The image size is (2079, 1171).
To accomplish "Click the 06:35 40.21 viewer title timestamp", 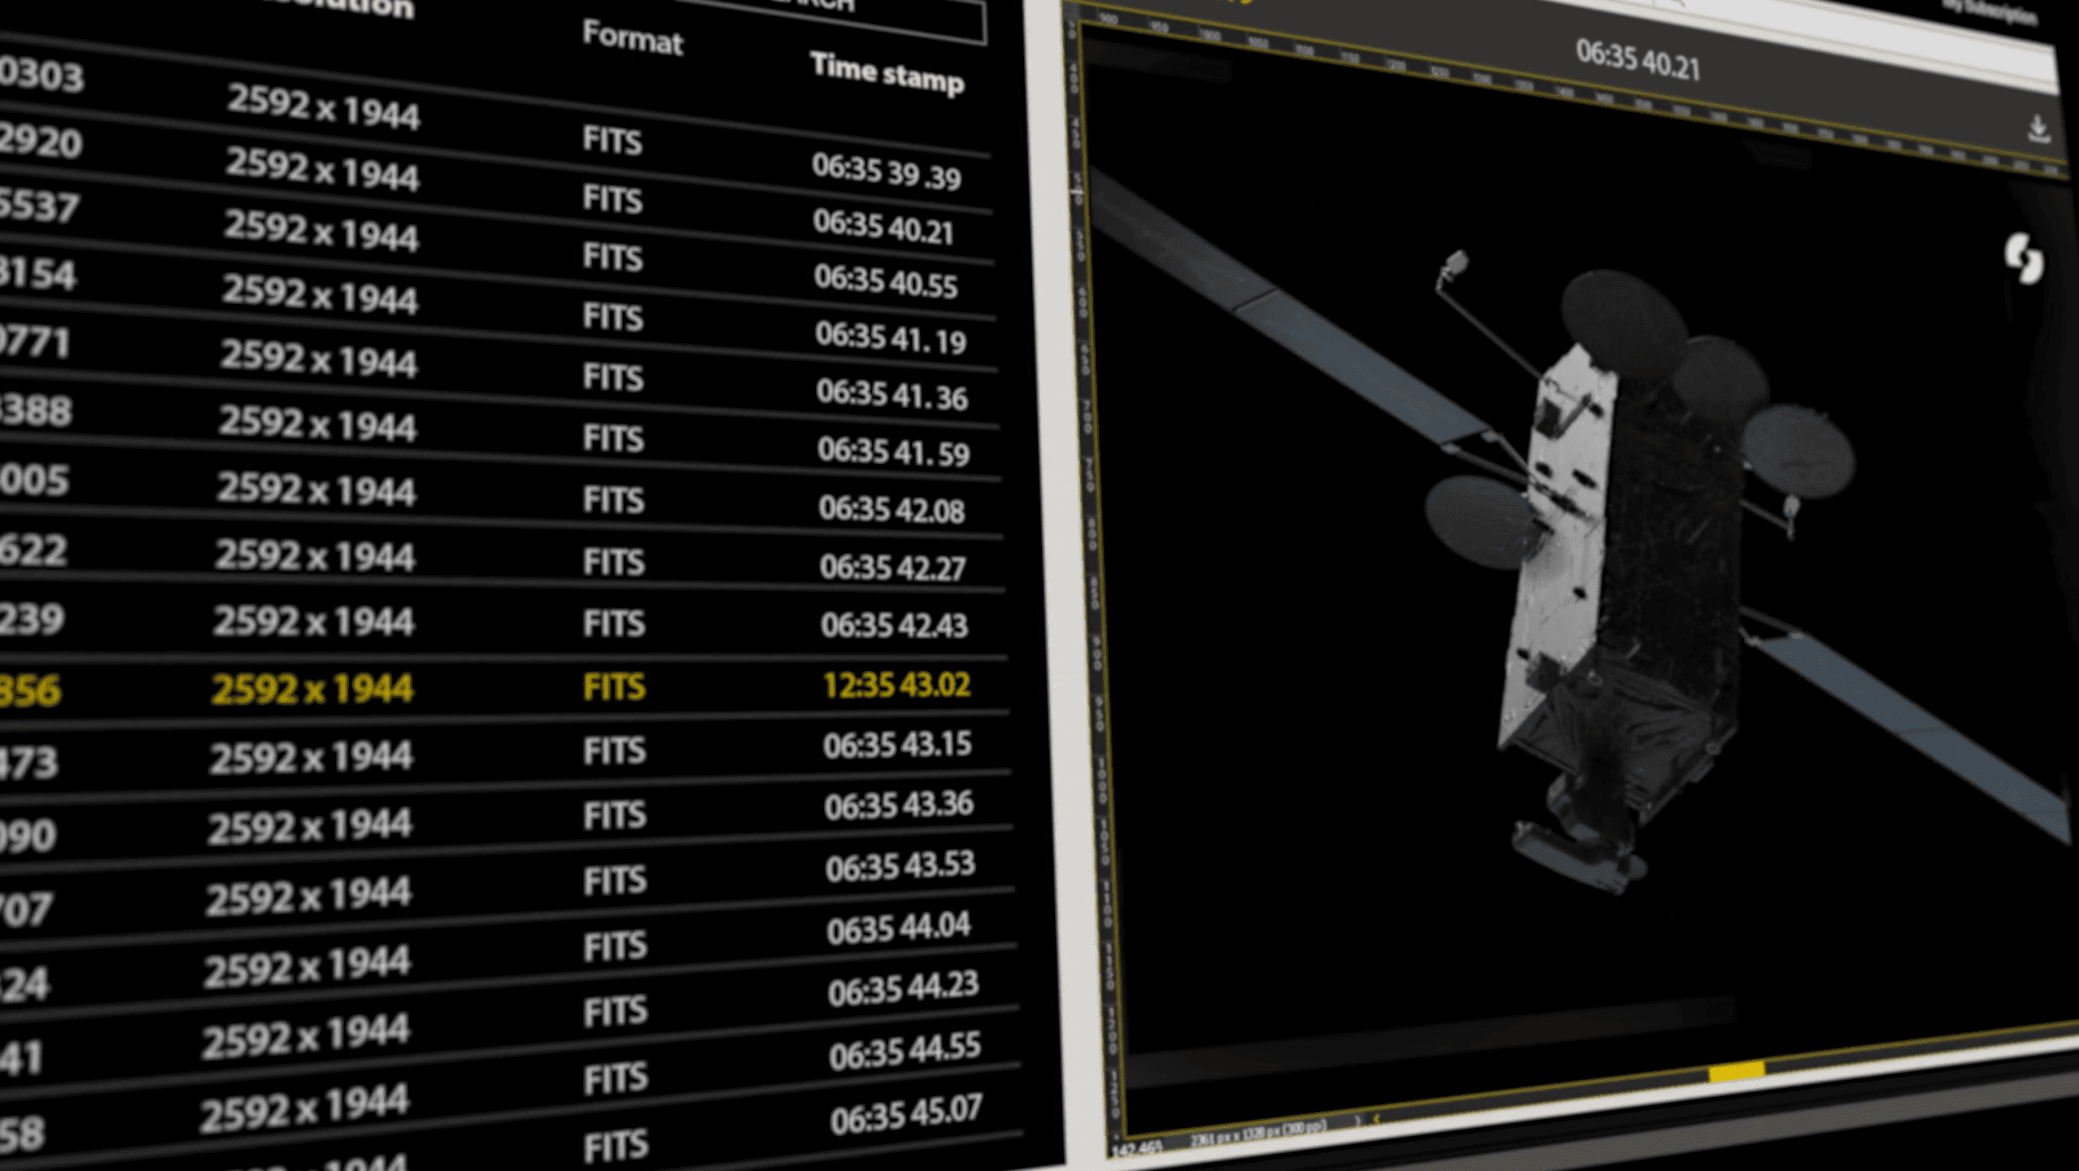I will tap(1638, 60).
